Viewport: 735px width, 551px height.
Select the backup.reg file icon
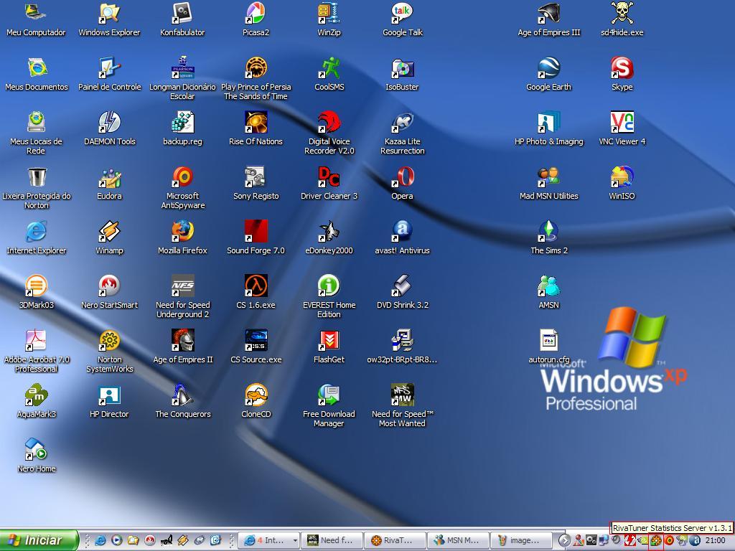click(182, 122)
